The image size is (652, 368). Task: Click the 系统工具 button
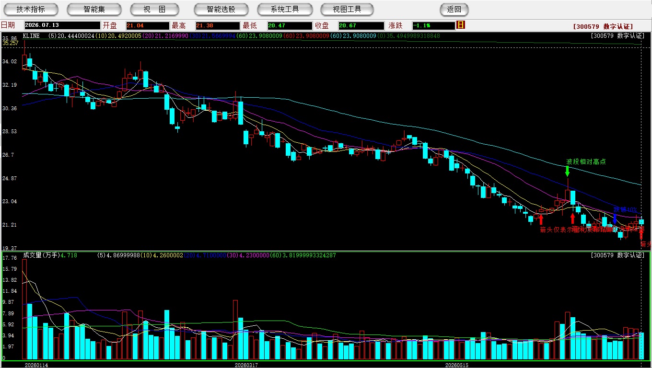285,9
